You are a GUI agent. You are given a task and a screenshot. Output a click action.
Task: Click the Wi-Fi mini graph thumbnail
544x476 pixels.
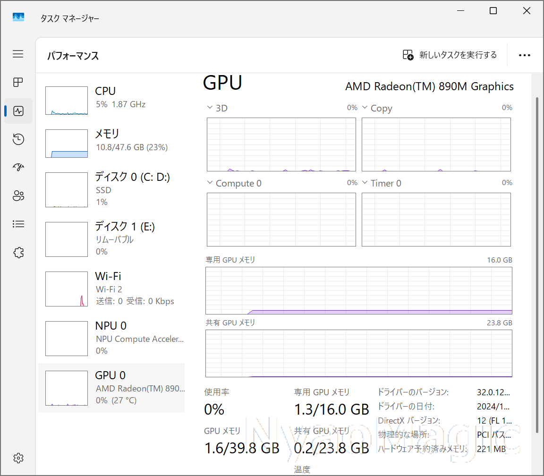(x=67, y=289)
